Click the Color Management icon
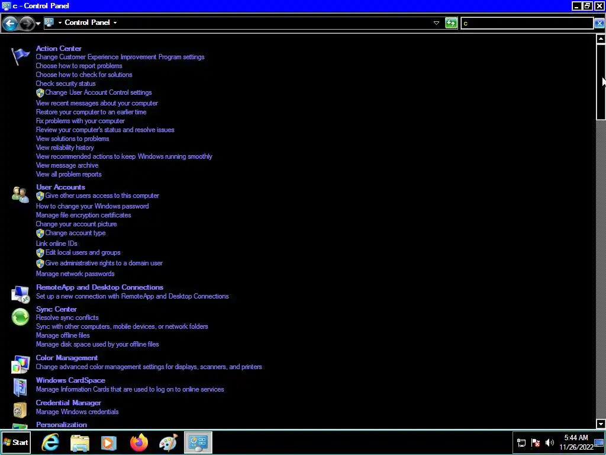The height and width of the screenshot is (455, 606). click(20, 364)
